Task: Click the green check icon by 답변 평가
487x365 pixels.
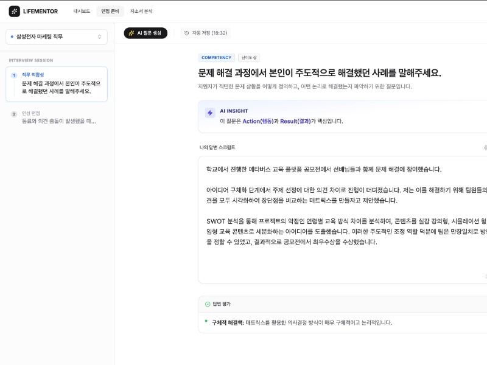Action: (x=208, y=304)
